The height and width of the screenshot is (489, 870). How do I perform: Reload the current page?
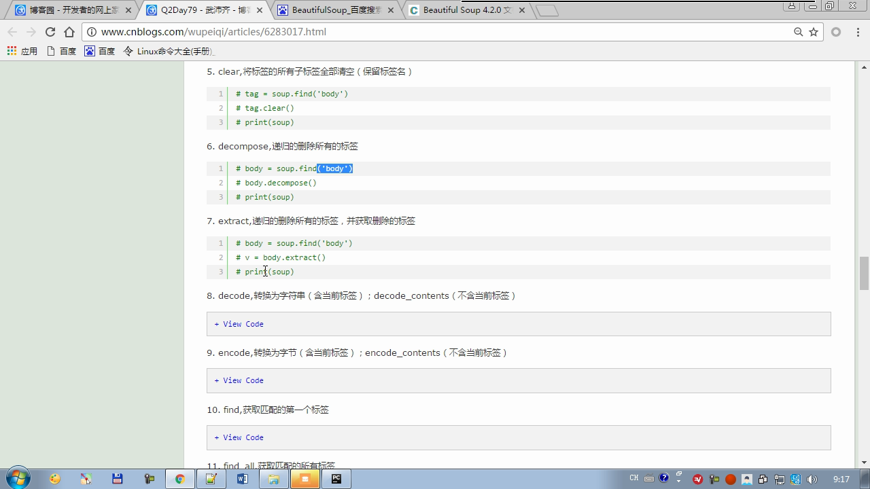[50, 32]
